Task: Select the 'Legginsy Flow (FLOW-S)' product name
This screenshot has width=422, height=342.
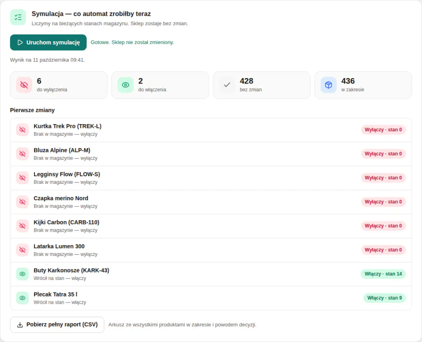Action: click(x=67, y=174)
